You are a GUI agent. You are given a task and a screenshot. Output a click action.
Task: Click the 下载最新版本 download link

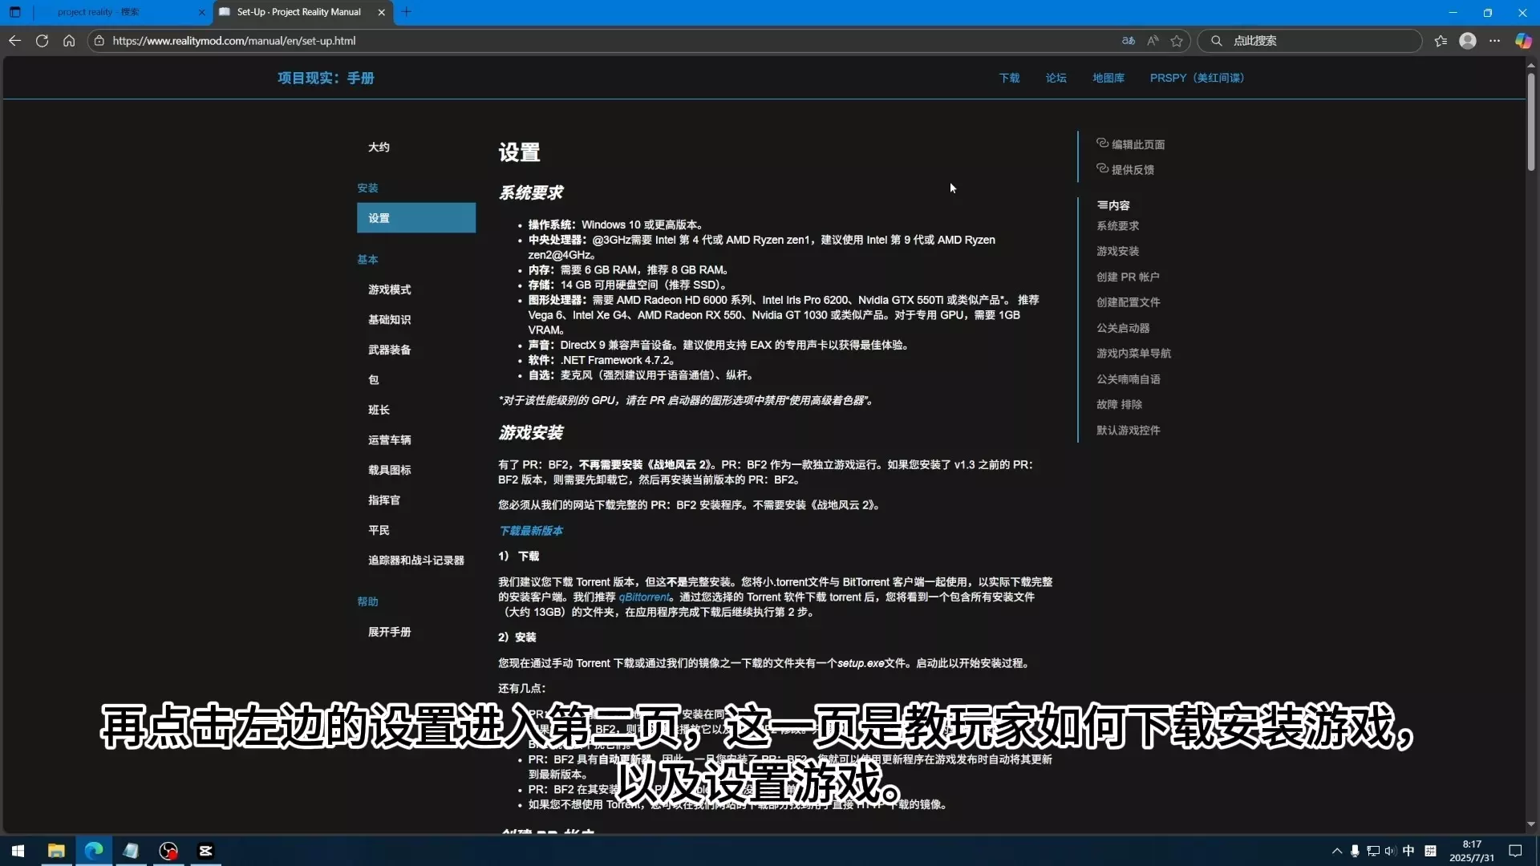click(530, 531)
